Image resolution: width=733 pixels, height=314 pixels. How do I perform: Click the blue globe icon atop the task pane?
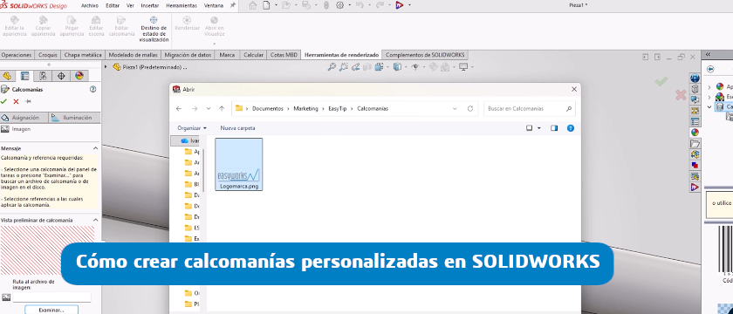(695, 78)
